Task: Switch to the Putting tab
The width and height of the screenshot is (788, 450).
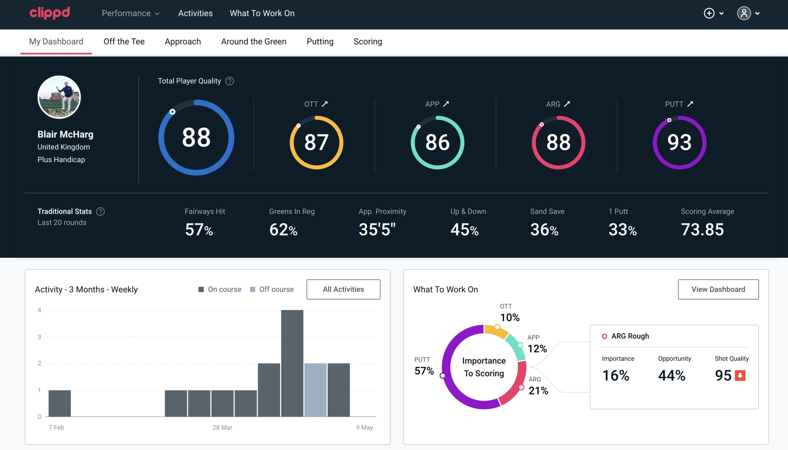Action: tap(321, 41)
